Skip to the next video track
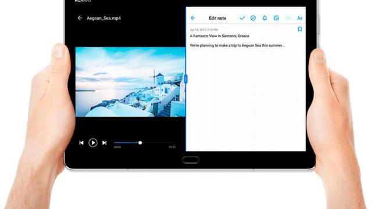372x209 pixels. point(104,143)
